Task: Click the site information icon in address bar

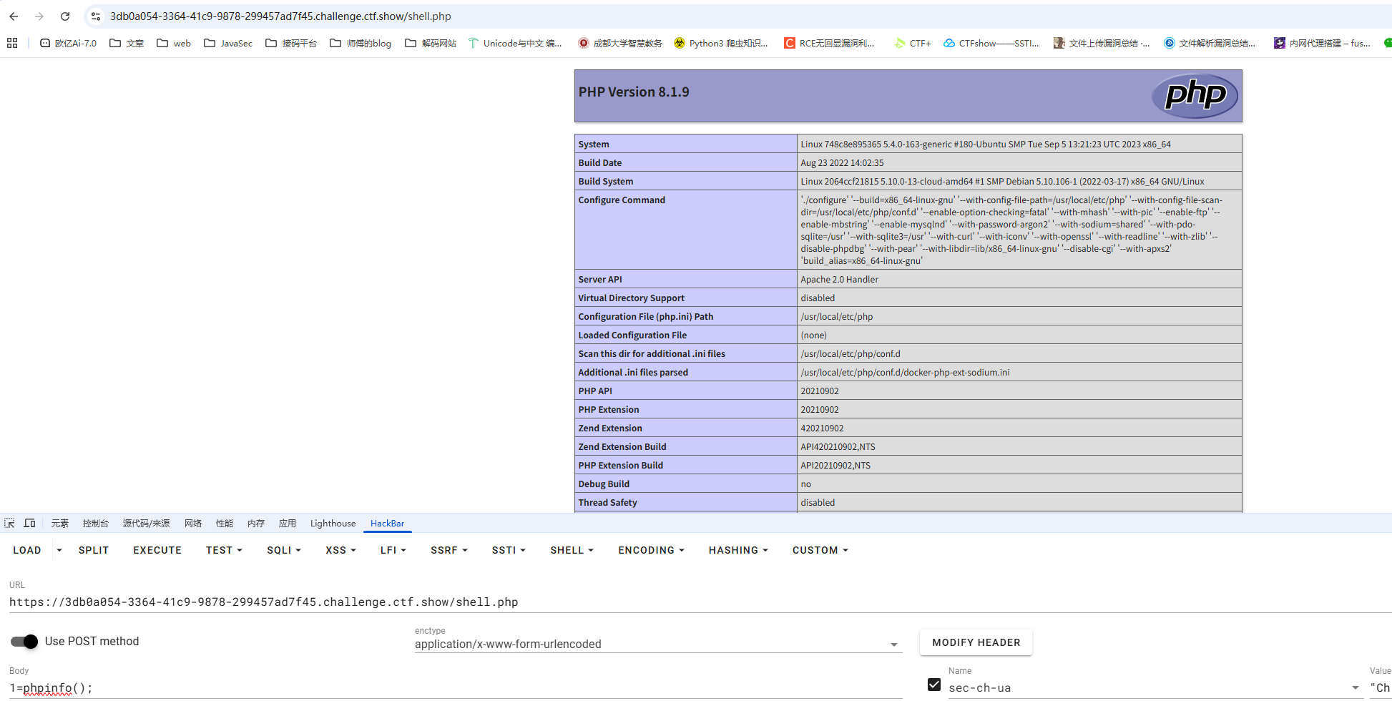Action: pos(96,16)
